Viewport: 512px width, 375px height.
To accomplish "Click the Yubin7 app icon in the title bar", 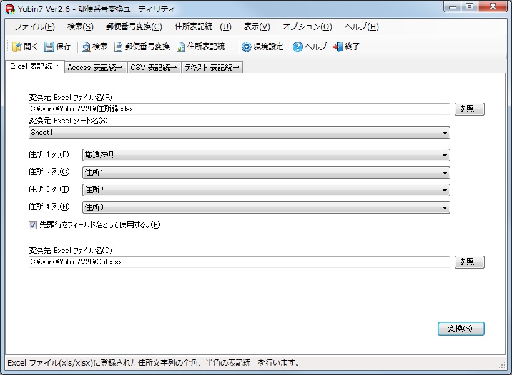I will 10,9.
